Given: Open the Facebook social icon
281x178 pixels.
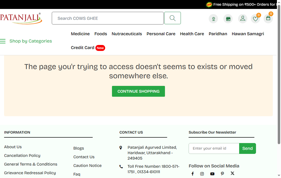Looking at the screenshot, I should [192, 174].
